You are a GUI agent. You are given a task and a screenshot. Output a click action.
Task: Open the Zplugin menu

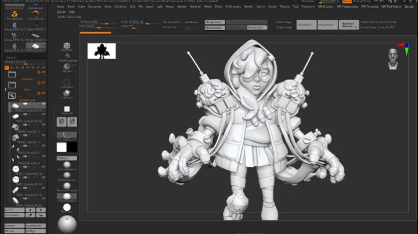click(x=409, y=6)
